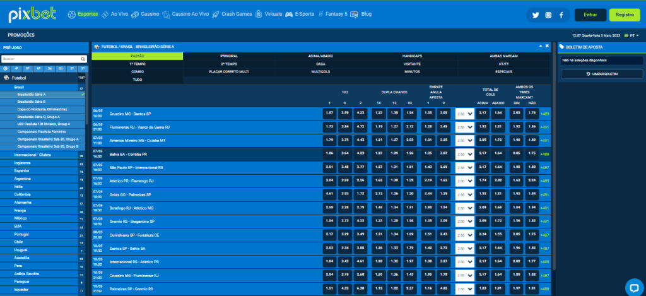646x296 pixels.
Task: Open +489 more markets for Cruzeiro MG - Santos SP
Action: pyautogui.click(x=544, y=114)
